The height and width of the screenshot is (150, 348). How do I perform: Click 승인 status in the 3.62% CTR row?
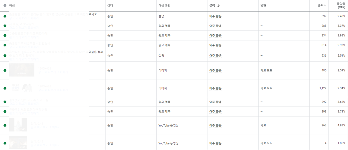(110, 102)
